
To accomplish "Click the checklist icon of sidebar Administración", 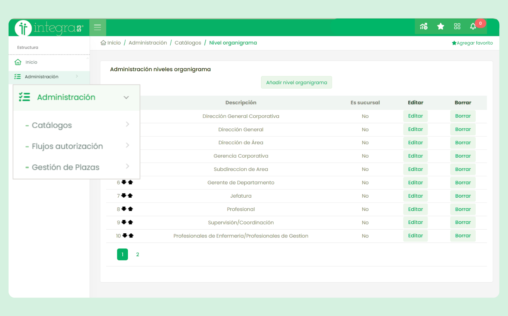I will [x=17, y=77].
